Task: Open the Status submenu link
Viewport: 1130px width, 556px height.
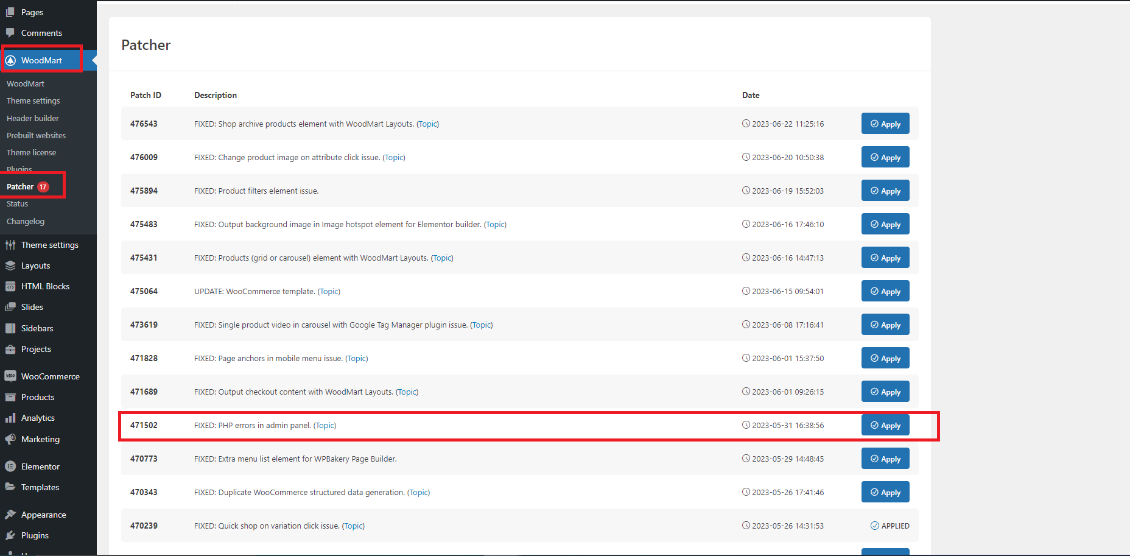Action: (17, 204)
